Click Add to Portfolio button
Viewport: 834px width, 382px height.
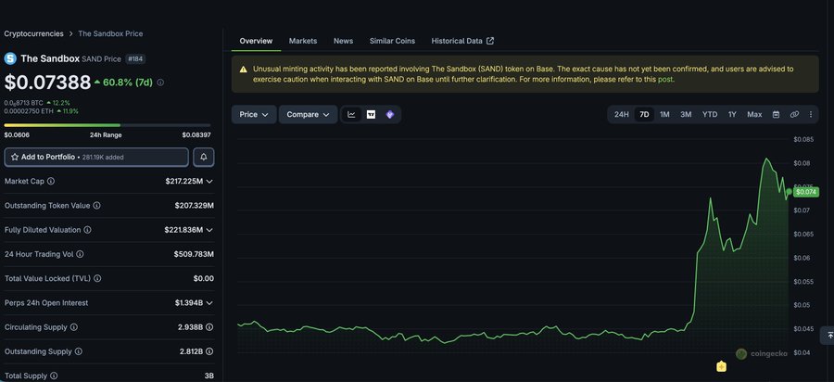pos(96,157)
